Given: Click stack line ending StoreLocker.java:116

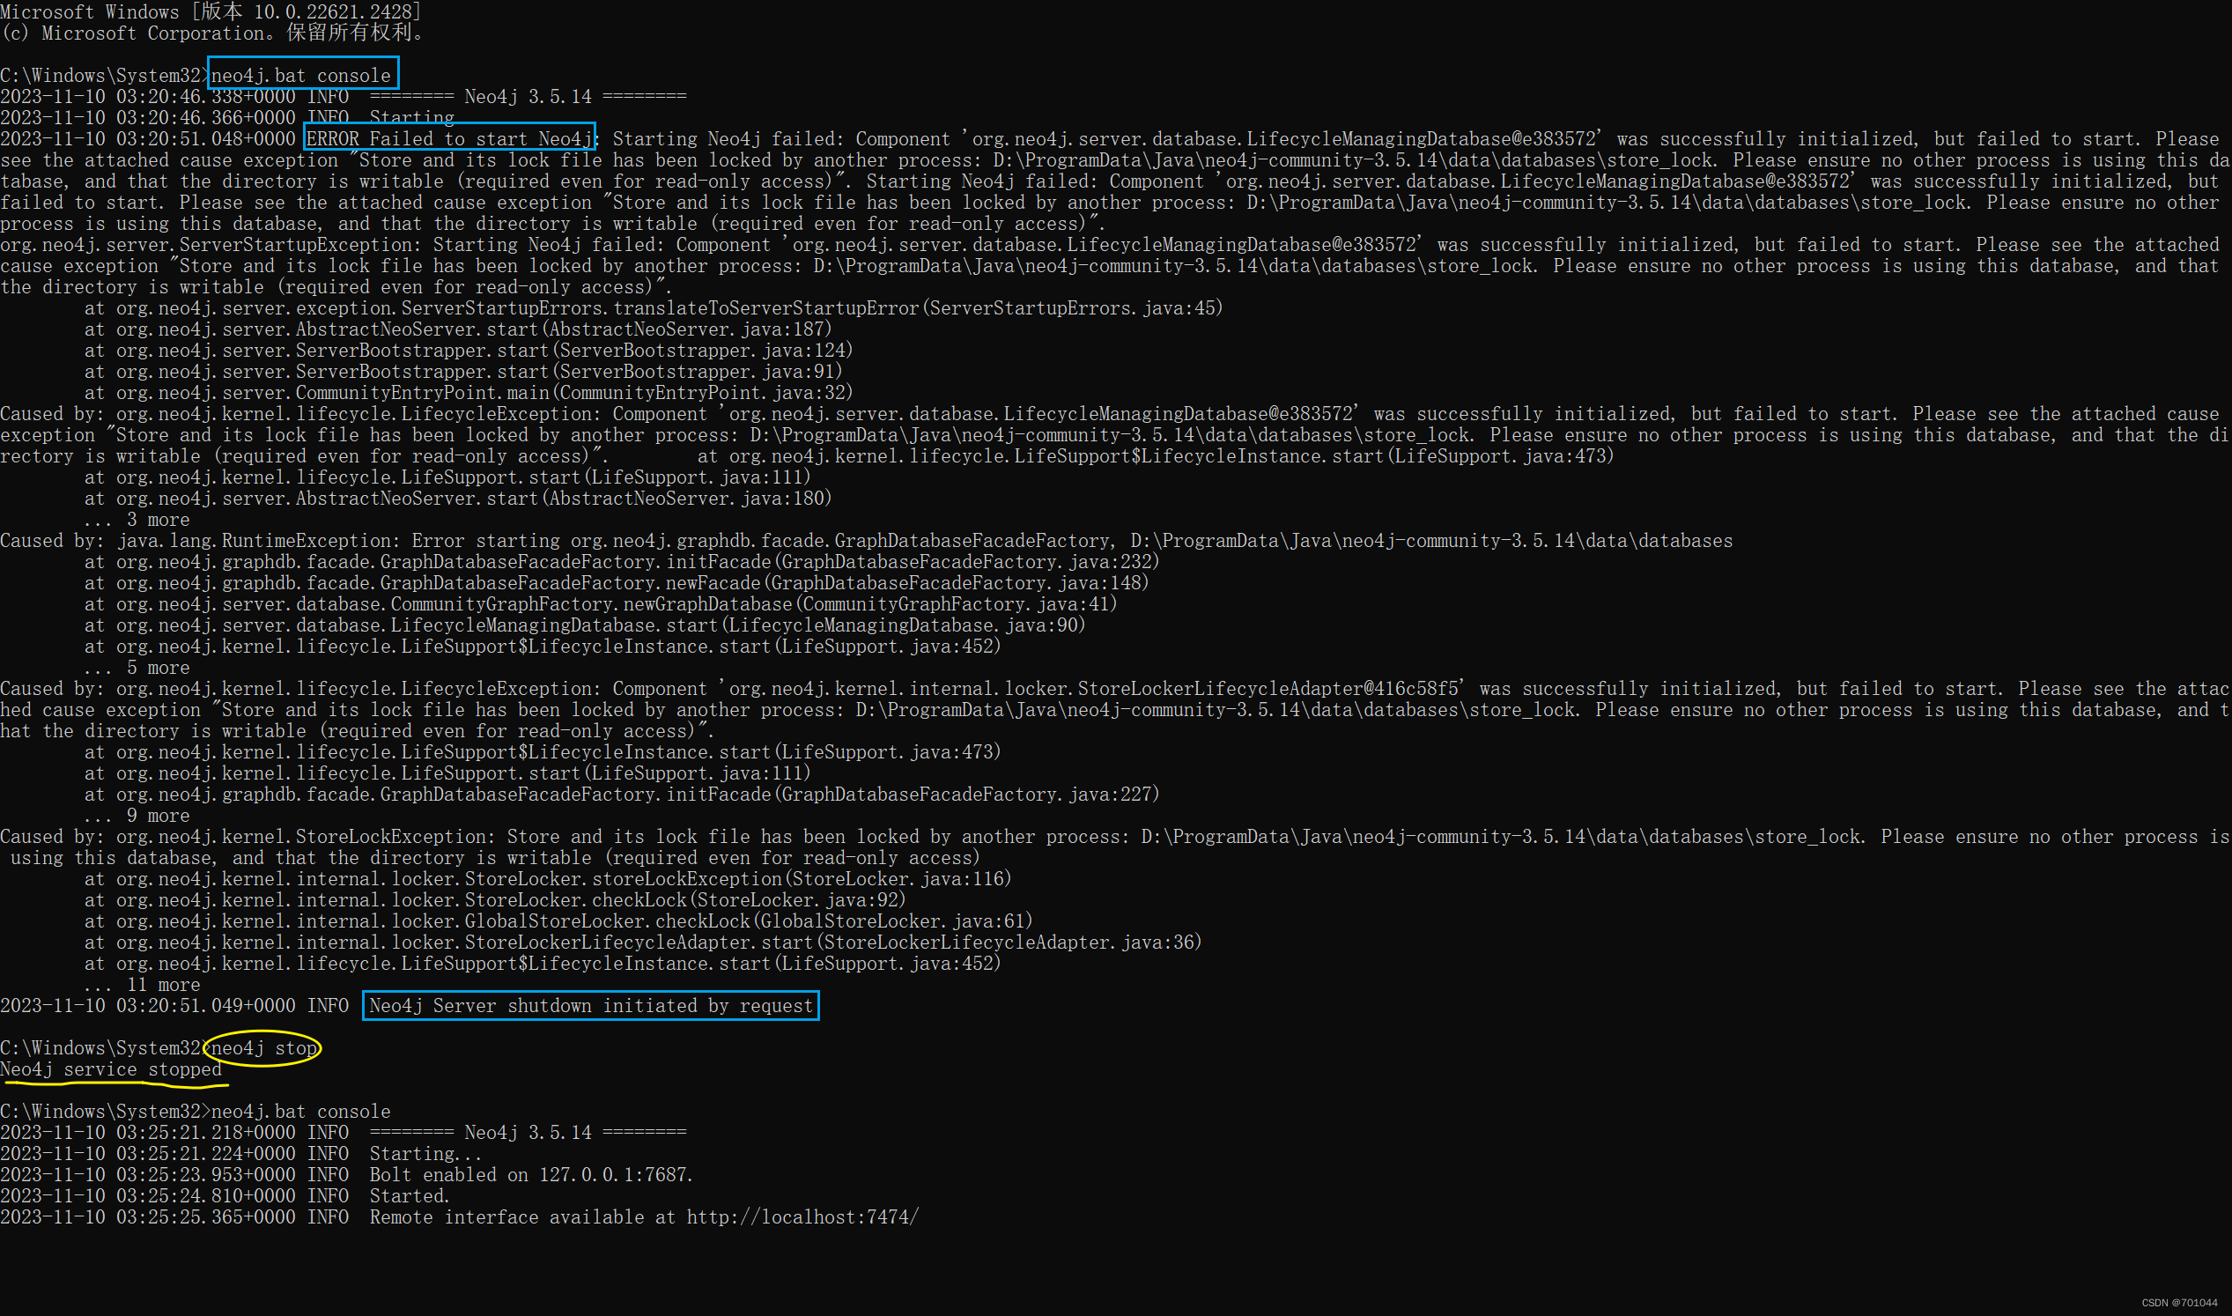Looking at the screenshot, I should [x=548, y=879].
